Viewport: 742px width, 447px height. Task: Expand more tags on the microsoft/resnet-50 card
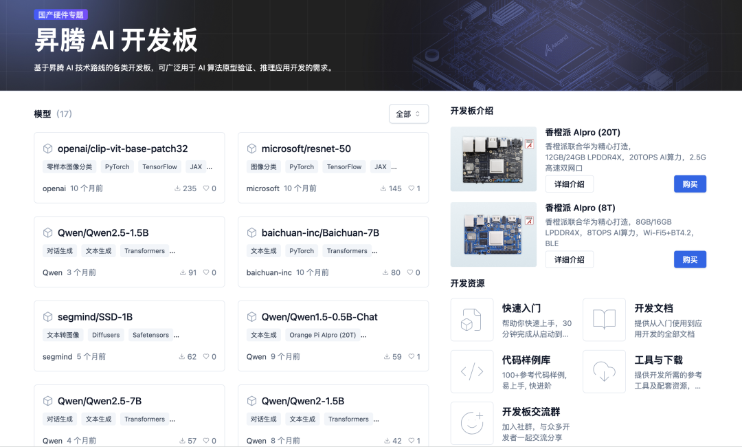(x=394, y=167)
